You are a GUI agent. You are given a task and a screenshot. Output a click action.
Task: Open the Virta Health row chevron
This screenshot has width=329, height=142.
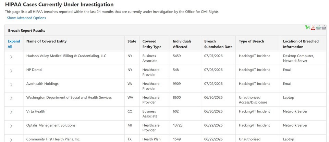click(11, 112)
